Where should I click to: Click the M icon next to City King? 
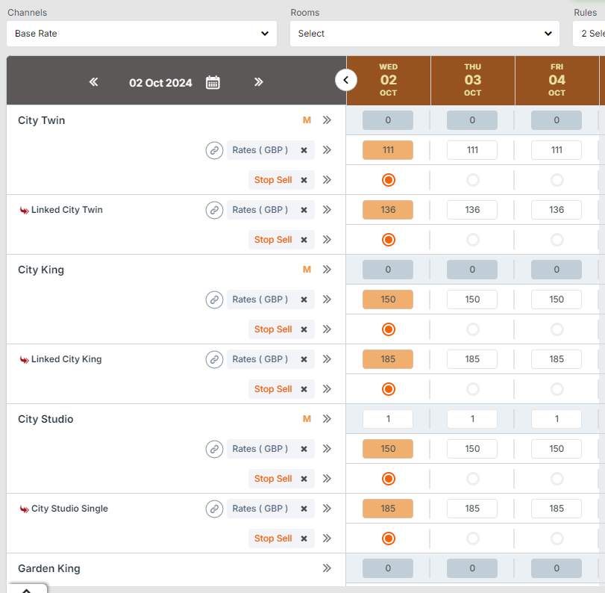coord(307,270)
